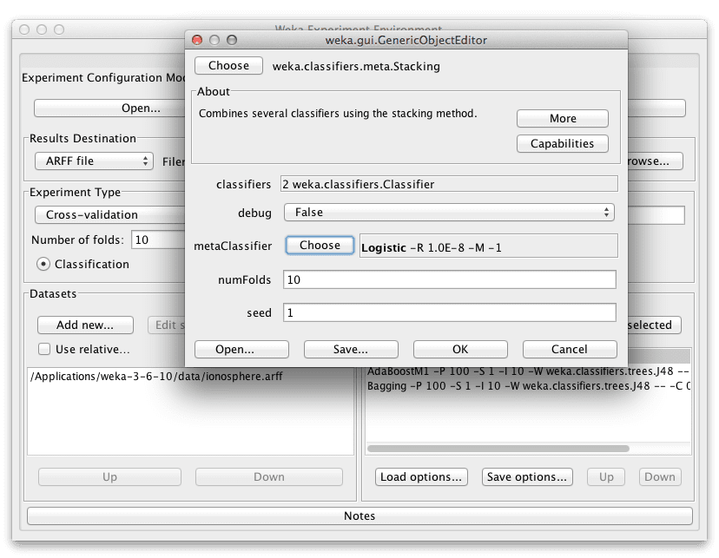Click the Up button under Datasets list
This screenshot has height=558, width=719.
[109, 477]
